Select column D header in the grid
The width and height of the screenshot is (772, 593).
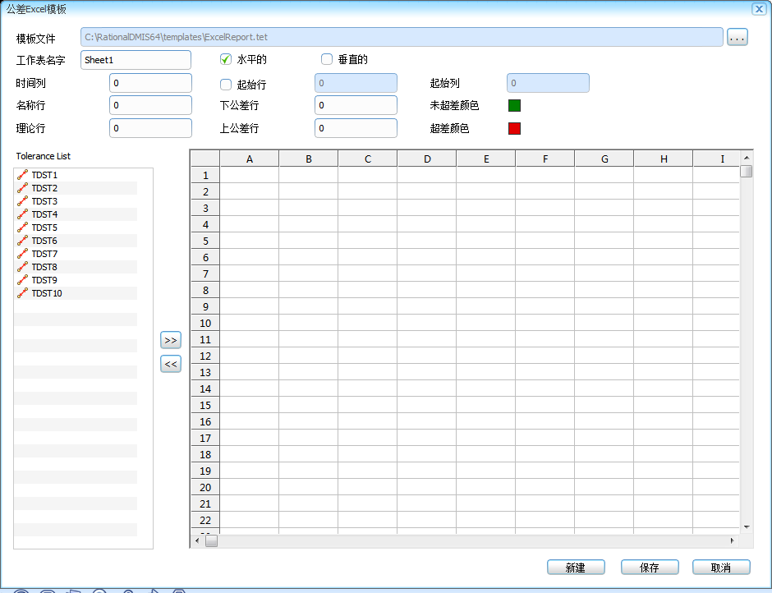[426, 158]
